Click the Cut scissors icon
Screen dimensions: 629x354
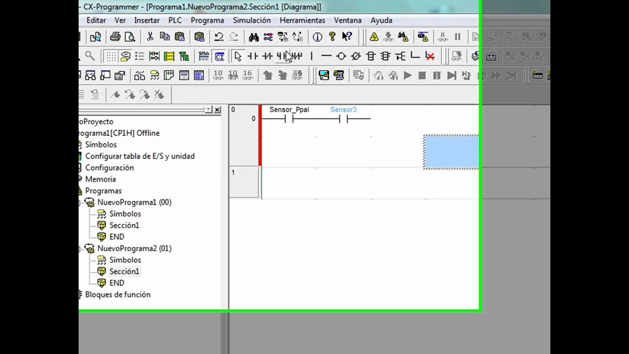[x=150, y=37]
